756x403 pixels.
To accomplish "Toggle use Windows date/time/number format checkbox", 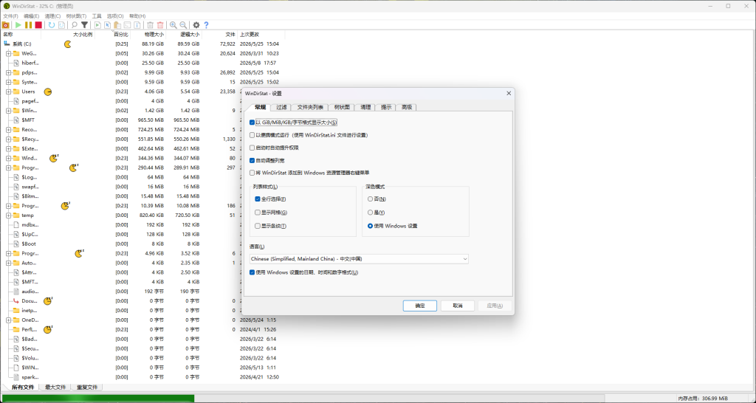I will [252, 272].
